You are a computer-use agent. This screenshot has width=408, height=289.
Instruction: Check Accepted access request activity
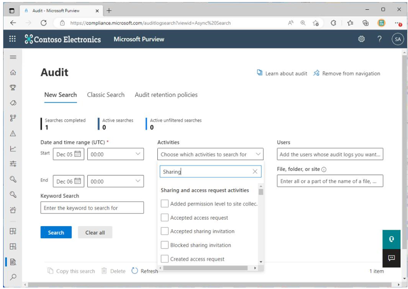click(x=164, y=217)
